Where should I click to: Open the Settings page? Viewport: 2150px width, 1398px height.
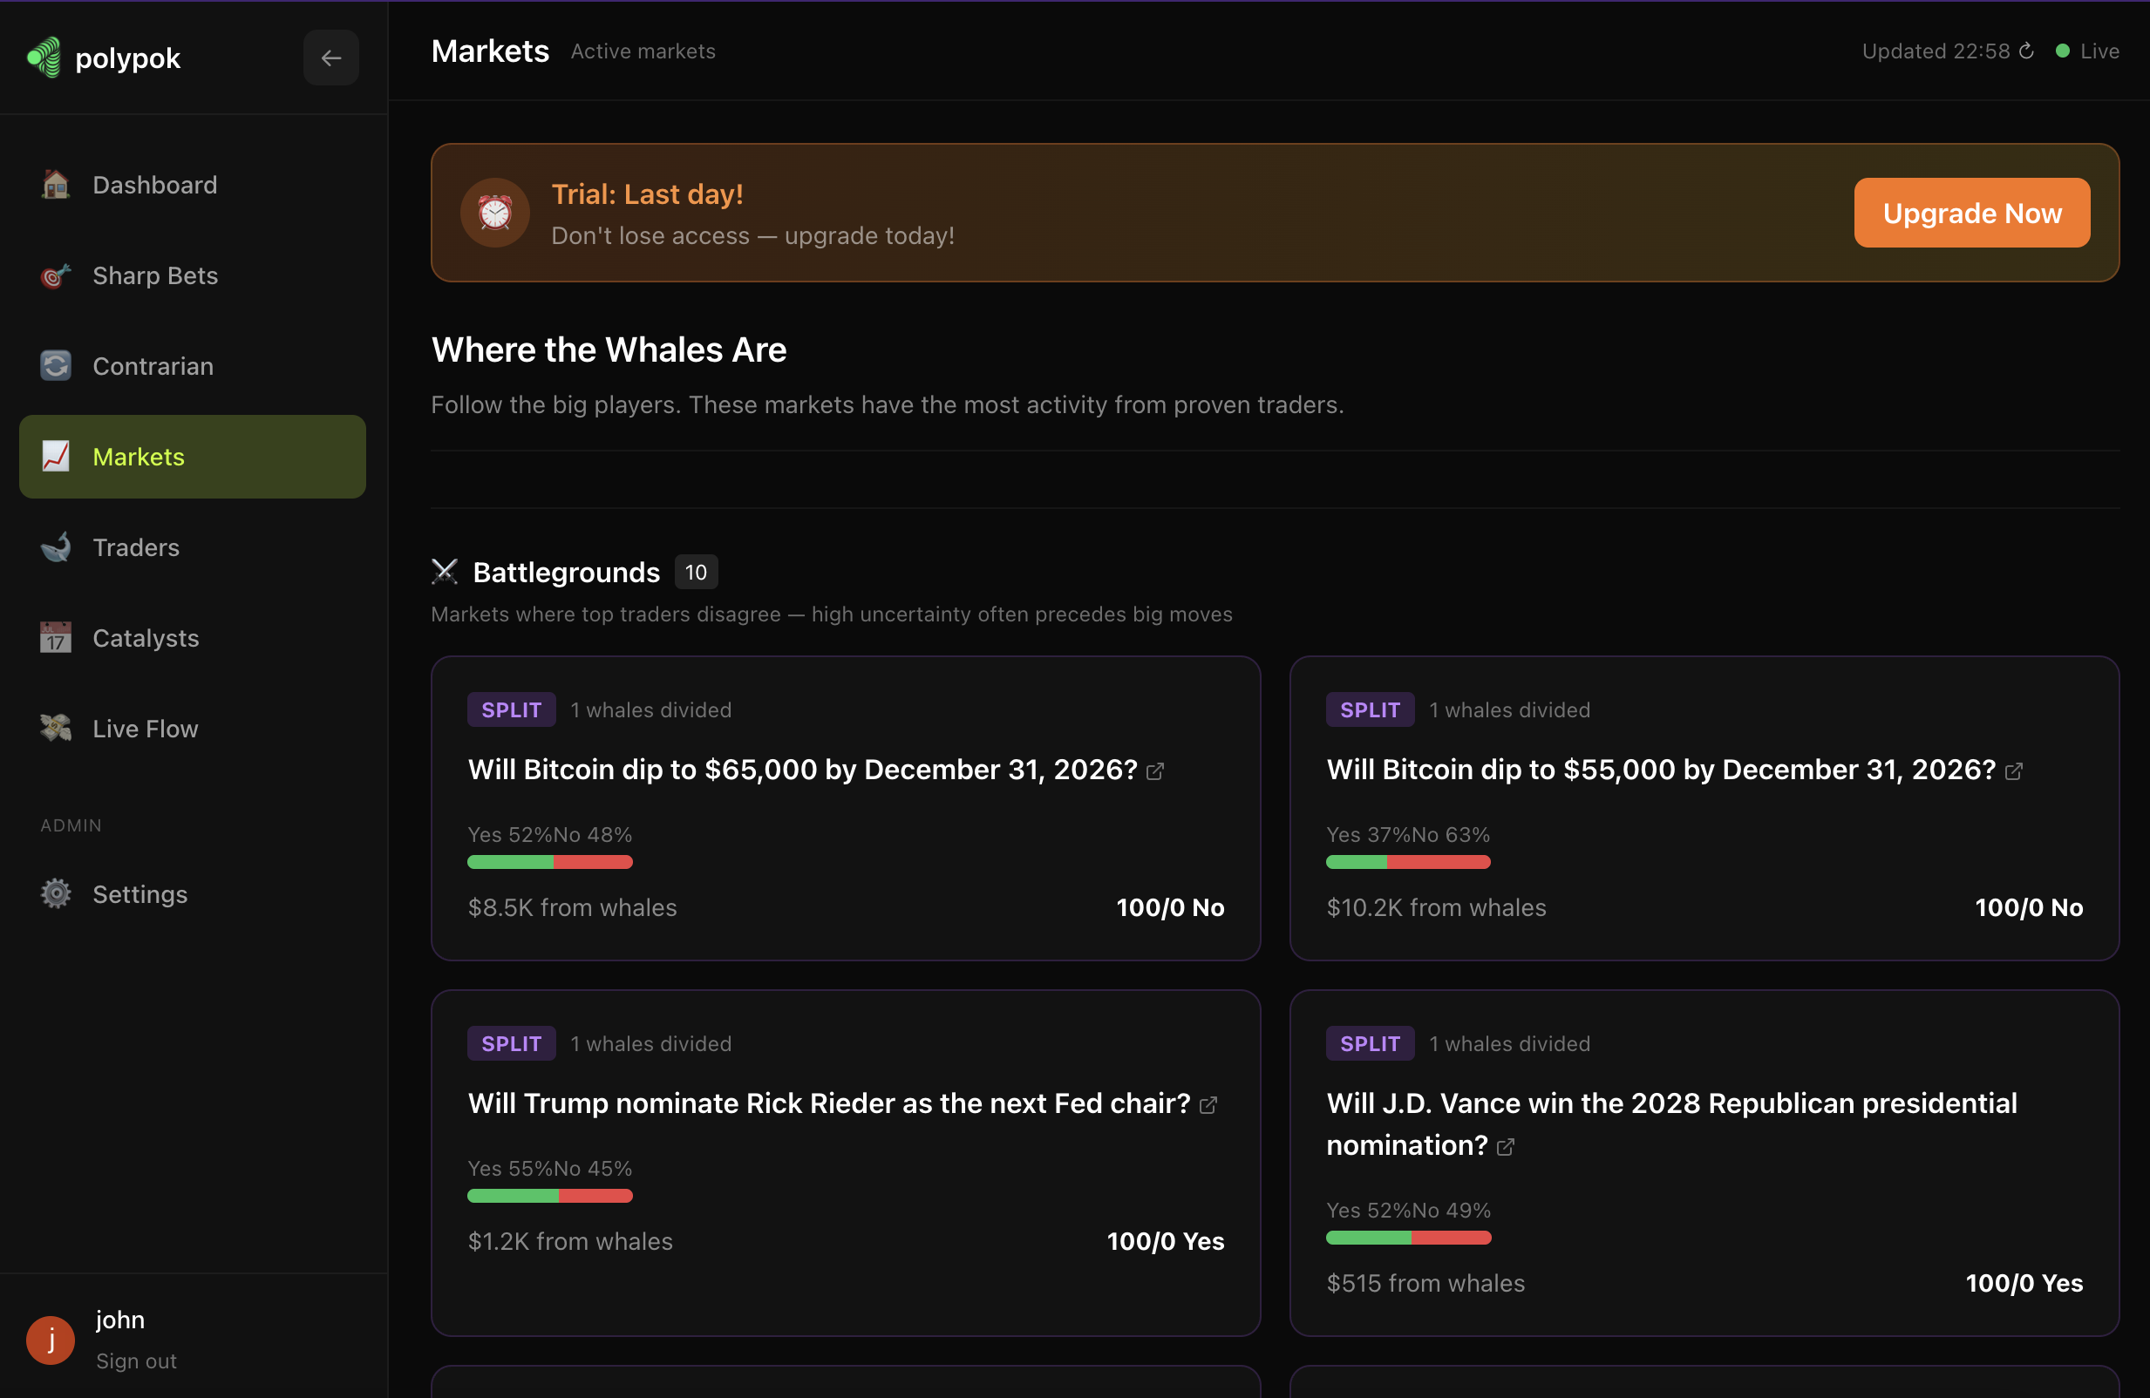pos(139,894)
